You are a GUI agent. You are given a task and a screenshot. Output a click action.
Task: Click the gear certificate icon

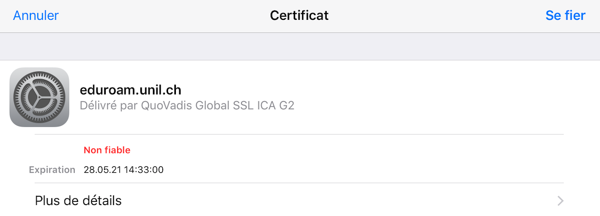39,97
